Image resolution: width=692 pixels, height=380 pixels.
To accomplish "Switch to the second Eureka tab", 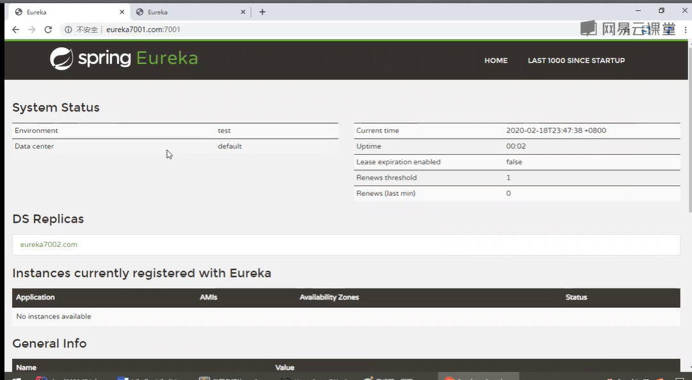I will pyautogui.click(x=191, y=12).
